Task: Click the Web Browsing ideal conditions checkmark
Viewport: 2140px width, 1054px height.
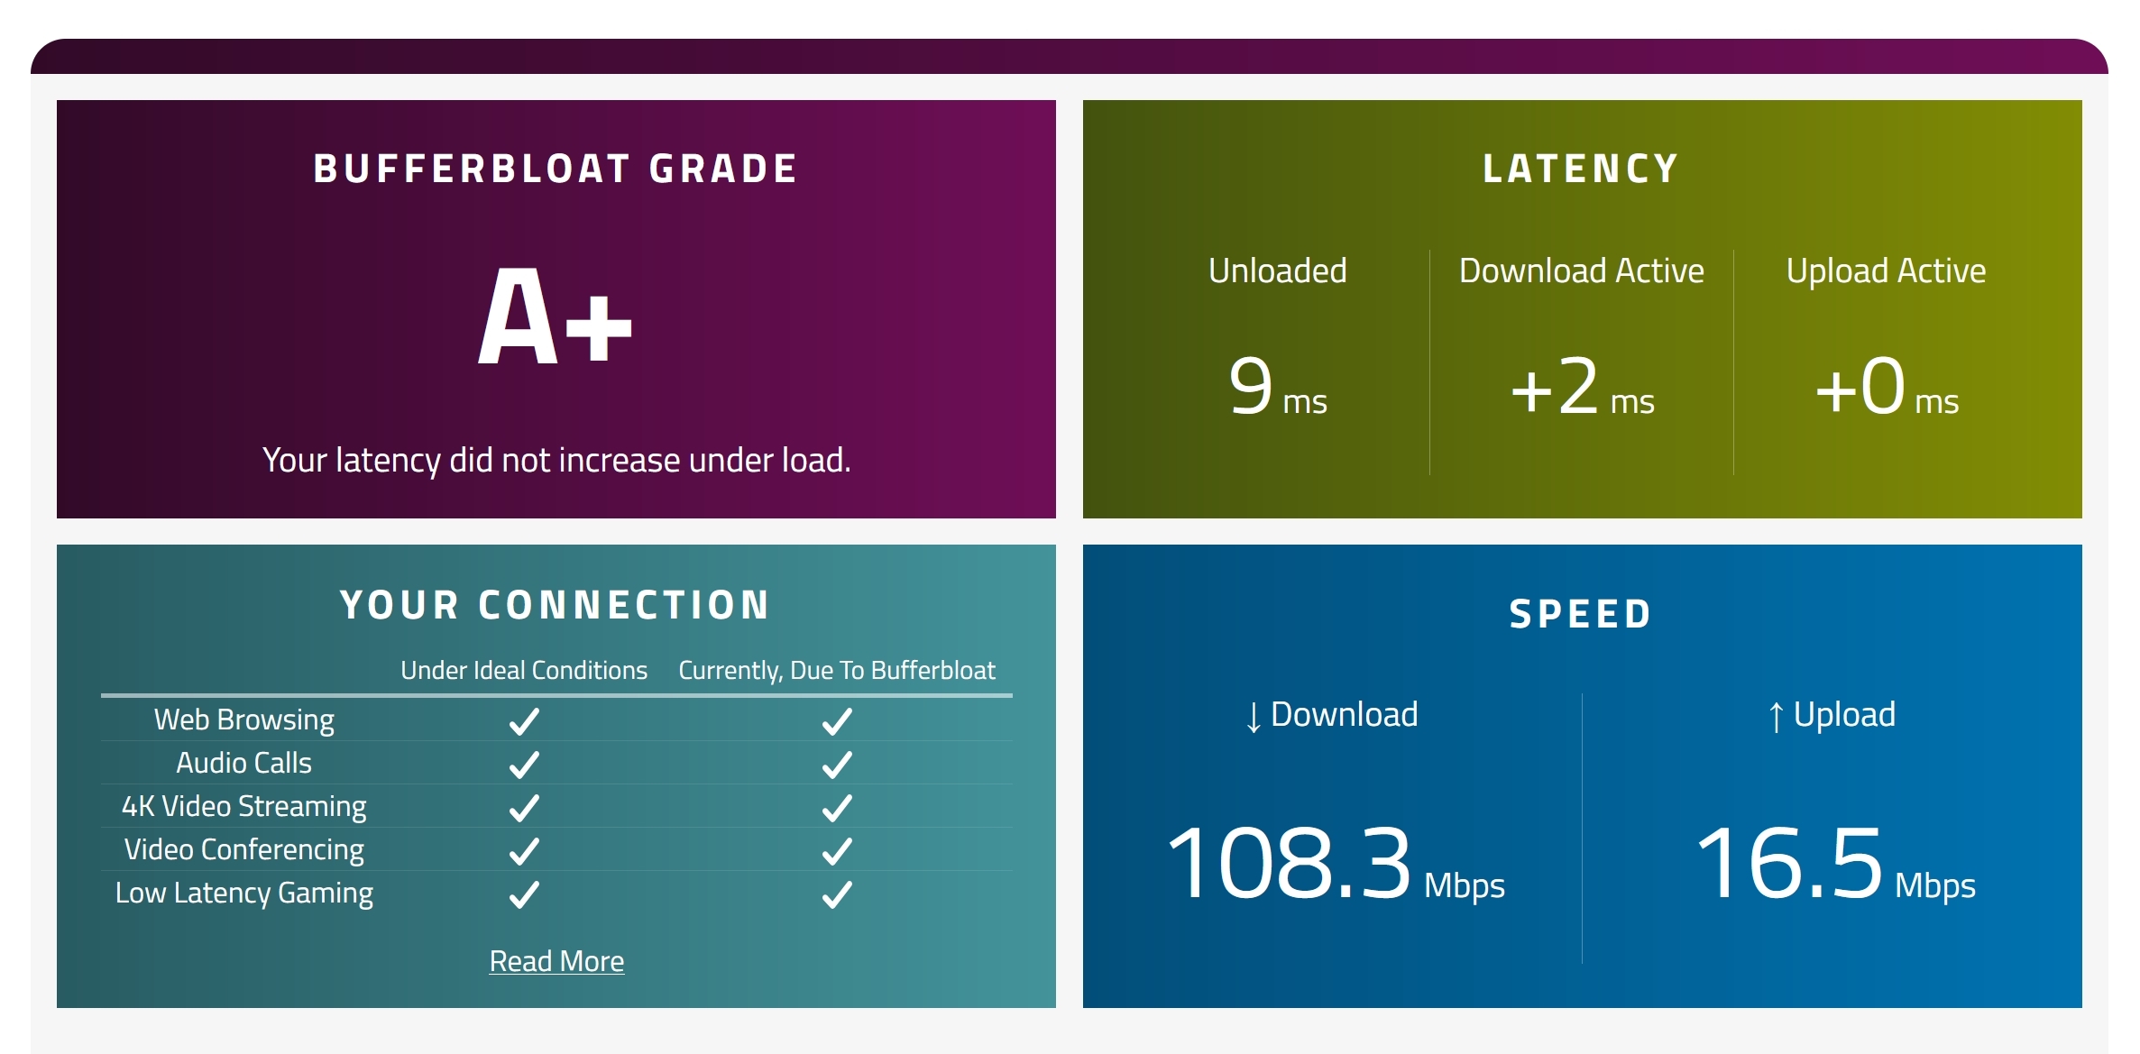Action: (x=524, y=721)
